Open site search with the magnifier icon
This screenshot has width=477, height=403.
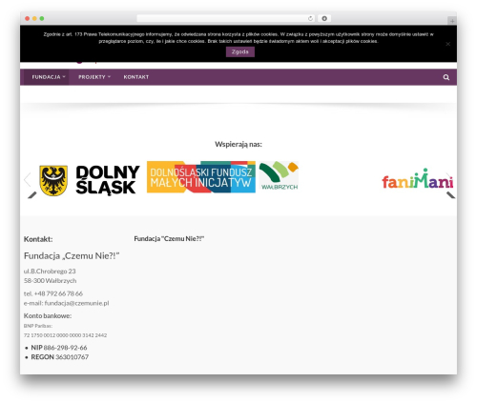(x=446, y=77)
